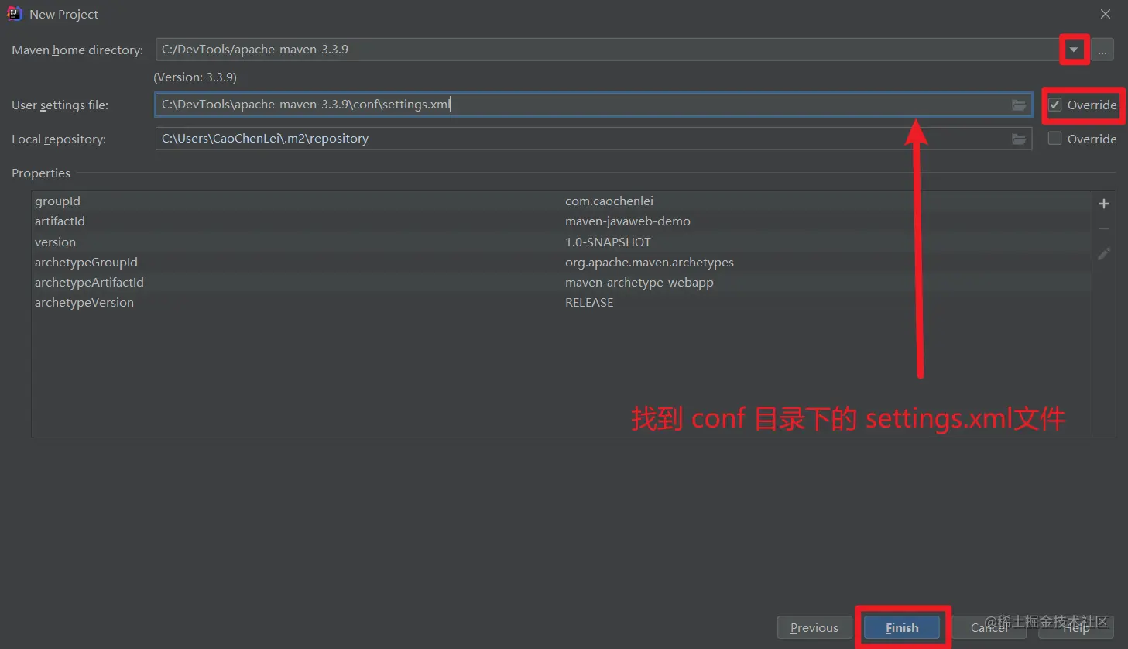Click the value maven-javaweb-demo
The width and height of the screenshot is (1128, 649).
(628, 221)
